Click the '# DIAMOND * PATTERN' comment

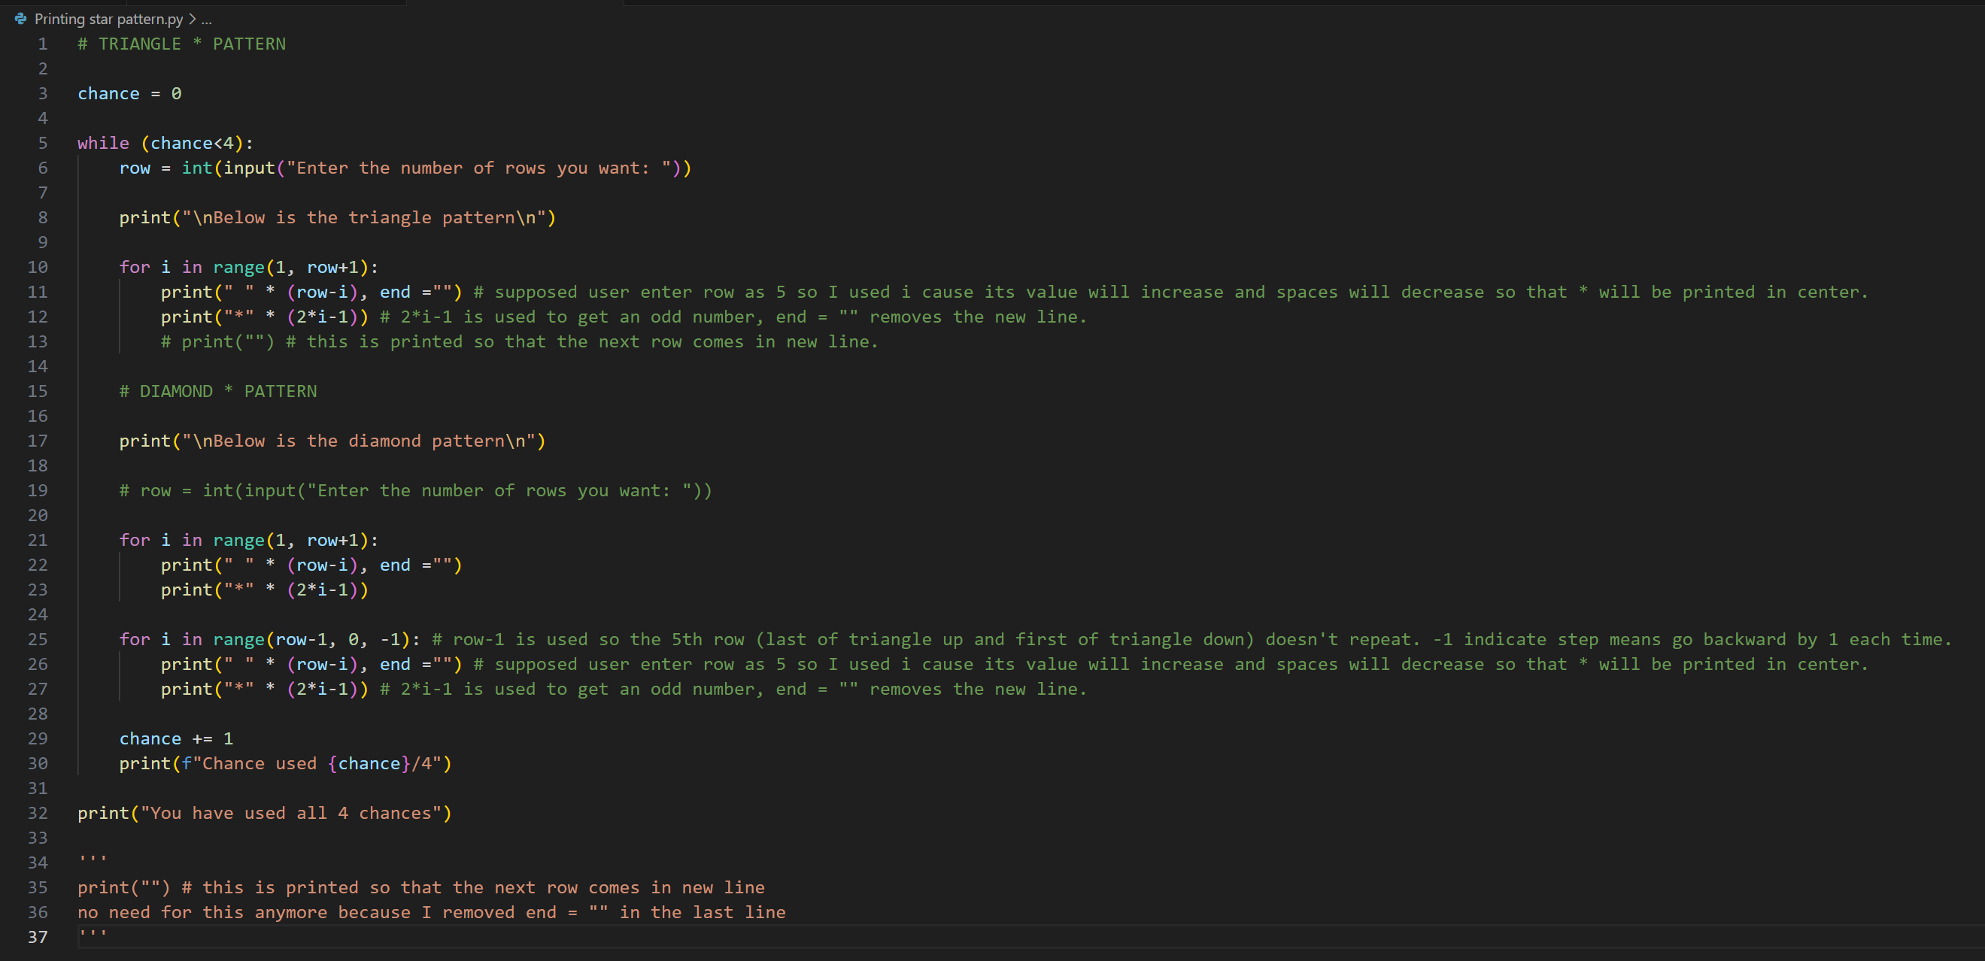(218, 392)
